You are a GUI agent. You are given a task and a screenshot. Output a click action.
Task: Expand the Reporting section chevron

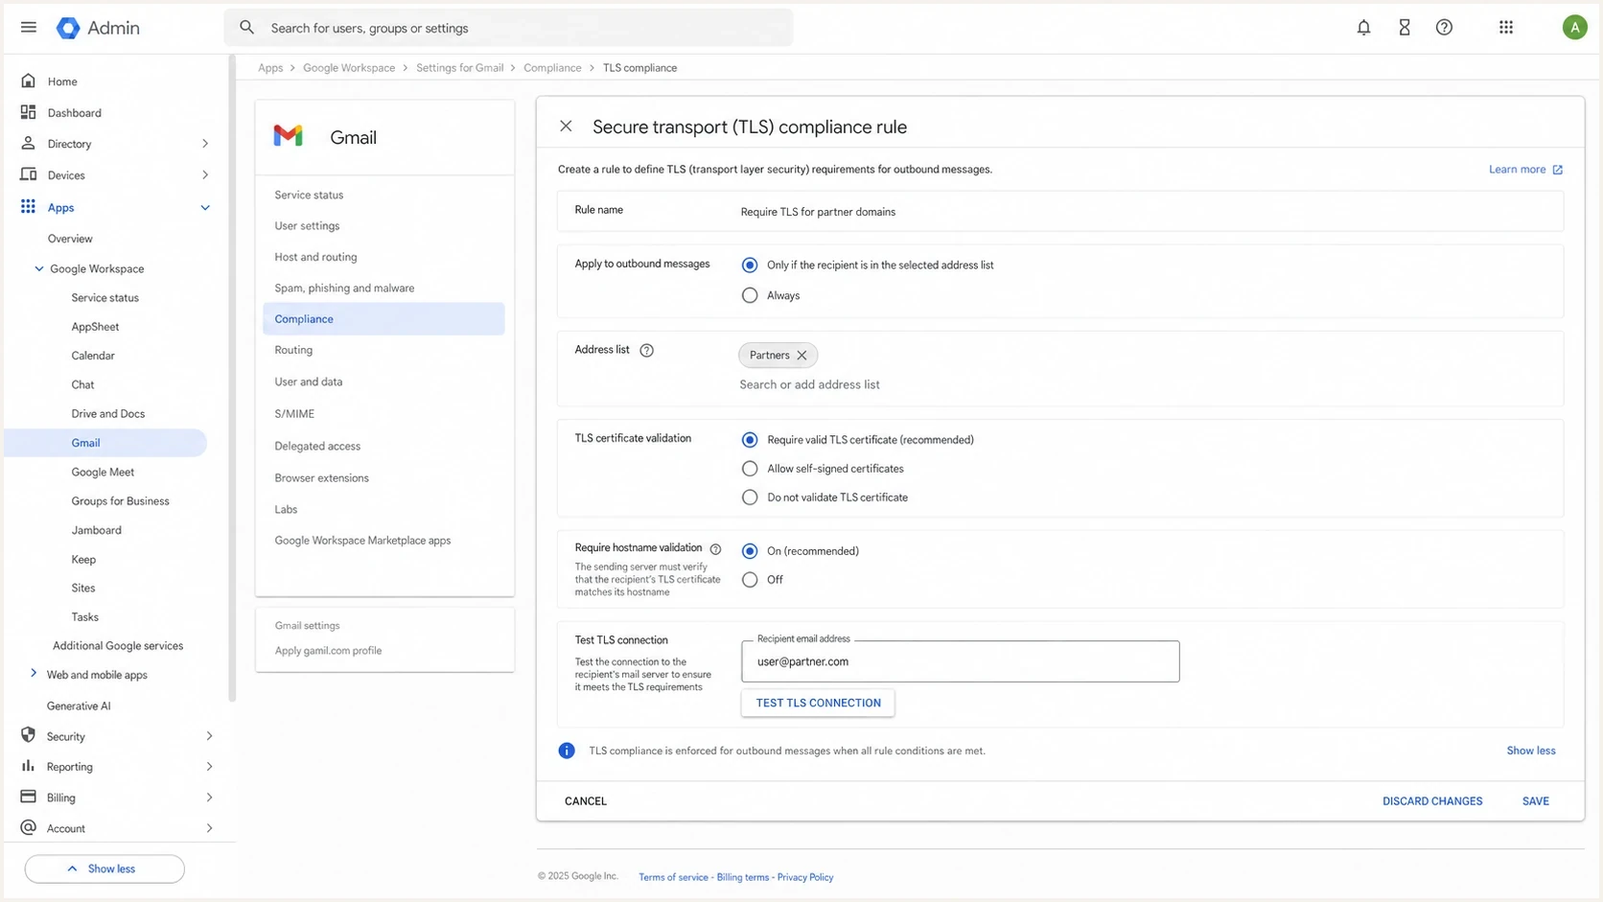coord(209,767)
